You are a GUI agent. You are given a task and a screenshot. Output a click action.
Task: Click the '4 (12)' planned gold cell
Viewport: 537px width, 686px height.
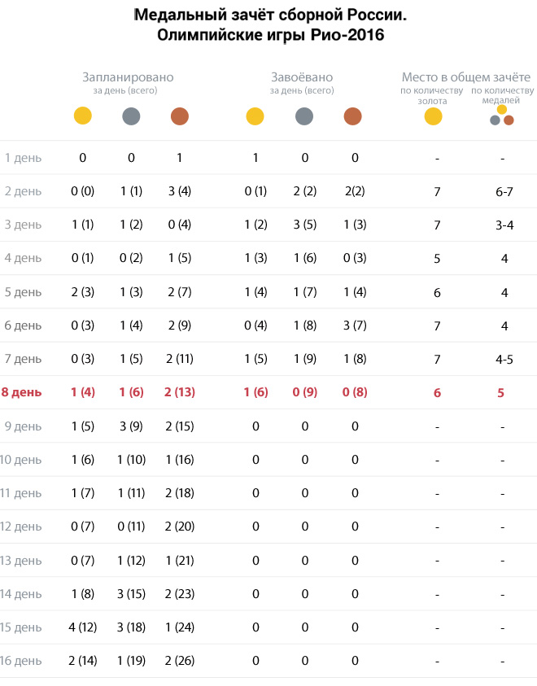pyautogui.click(x=83, y=627)
